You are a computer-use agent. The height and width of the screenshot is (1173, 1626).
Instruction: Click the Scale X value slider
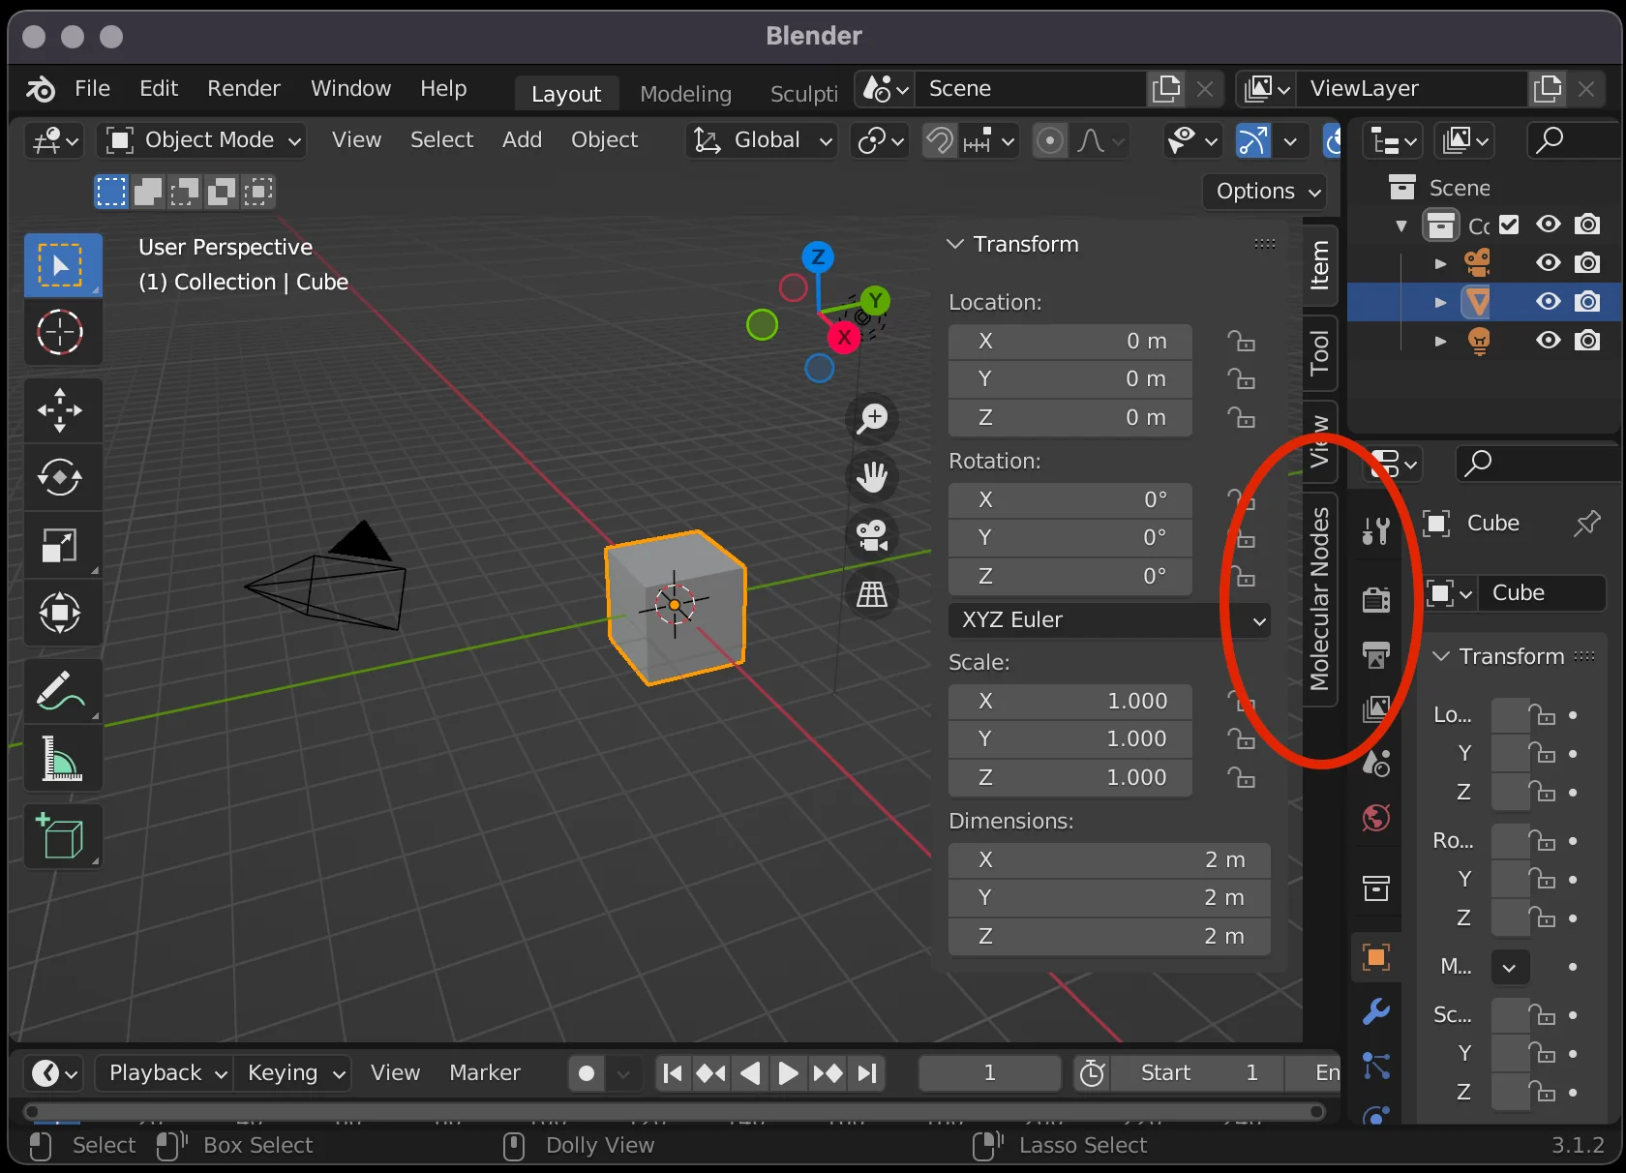[x=1070, y=701]
